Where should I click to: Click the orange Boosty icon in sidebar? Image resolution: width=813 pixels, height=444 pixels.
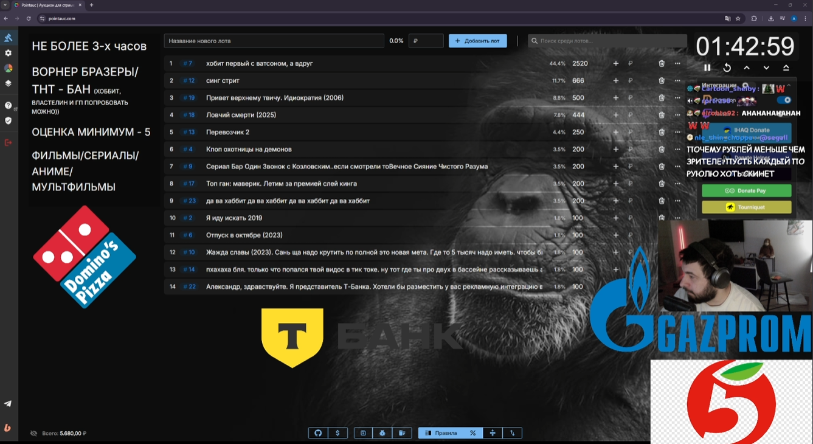tap(8, 428)
